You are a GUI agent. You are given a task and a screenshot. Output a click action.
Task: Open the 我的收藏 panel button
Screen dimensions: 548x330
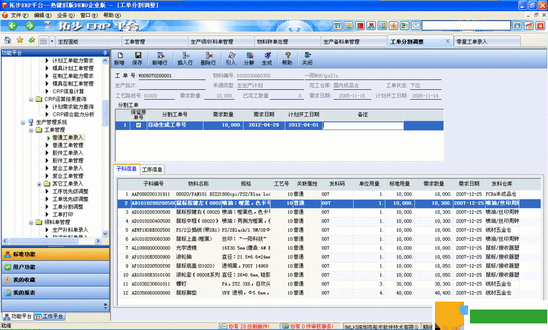coord(56,280)
